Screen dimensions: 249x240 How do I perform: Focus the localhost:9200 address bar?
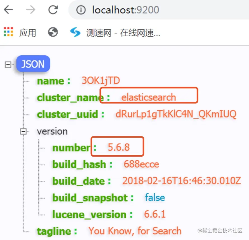[159, 10]
